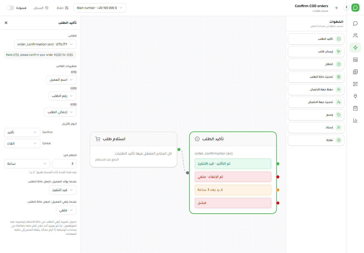Open the green WhatsApp app logo

355,8
